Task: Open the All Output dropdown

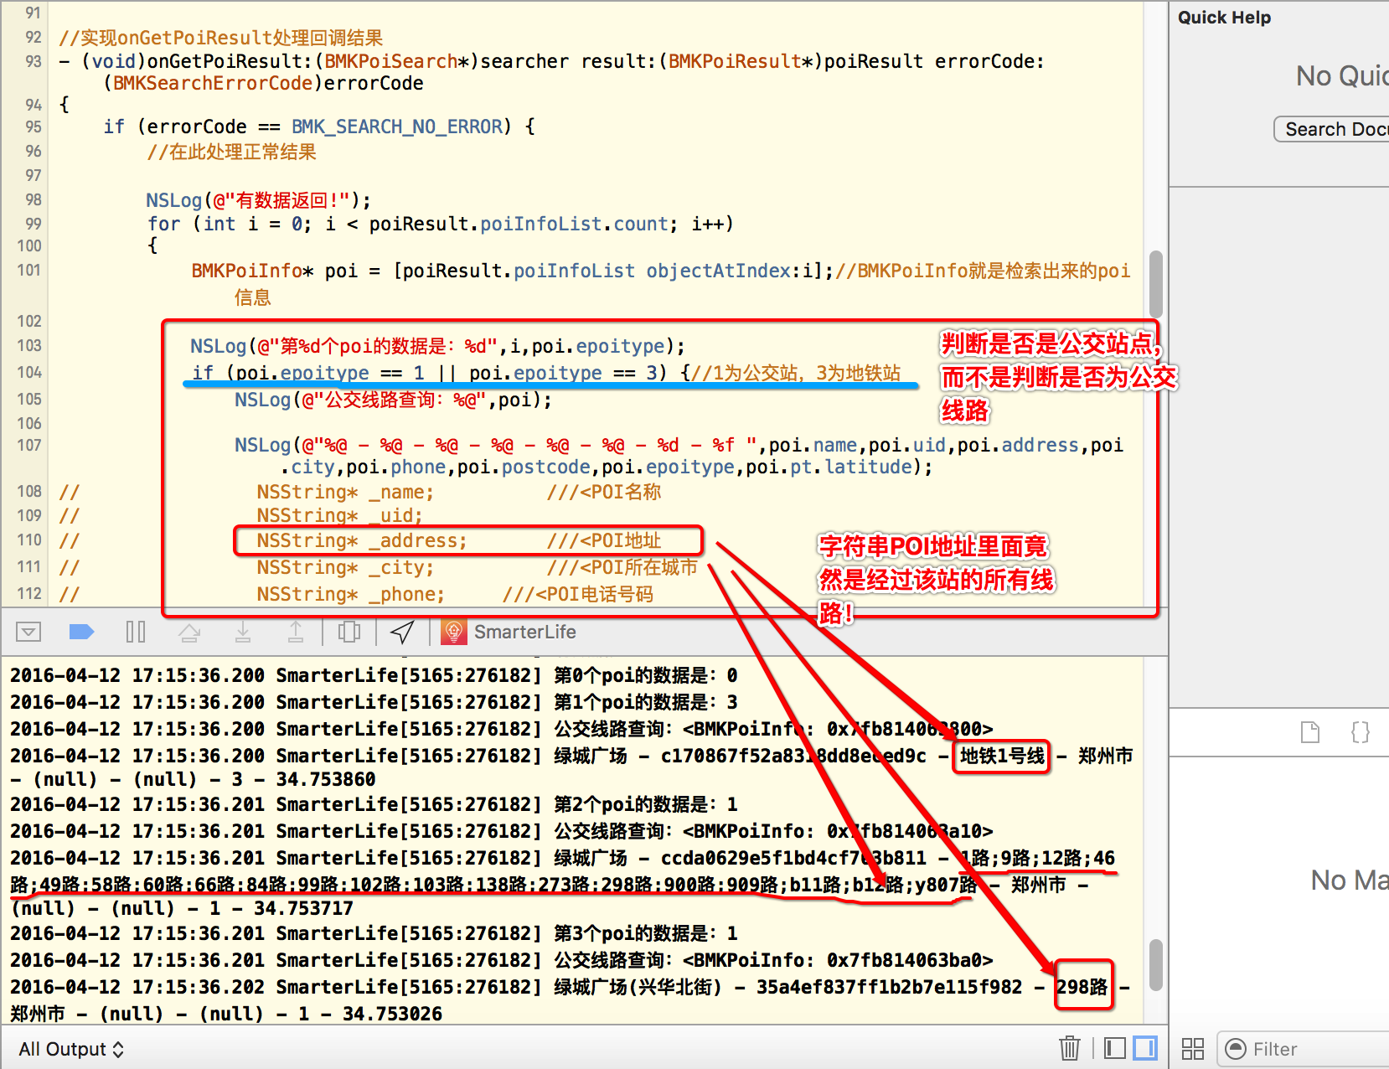Action: click(71, 1049)
